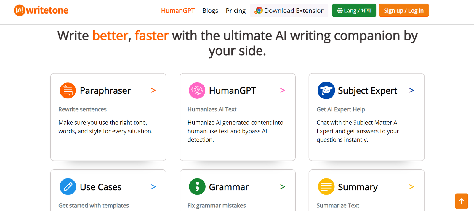Click the pink HumanGPT brain icon
The width and height of the screenshot is (474, 211).
click(x=197, y=90)
